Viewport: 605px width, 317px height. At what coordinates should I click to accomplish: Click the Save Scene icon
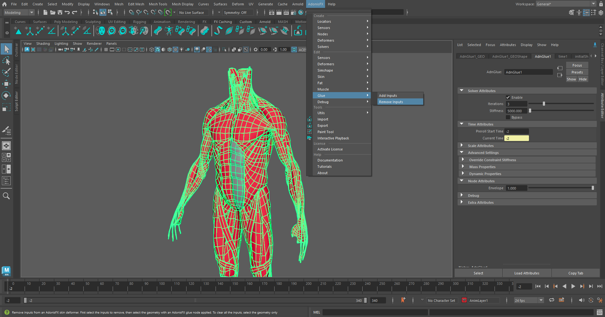pos(60,12)
